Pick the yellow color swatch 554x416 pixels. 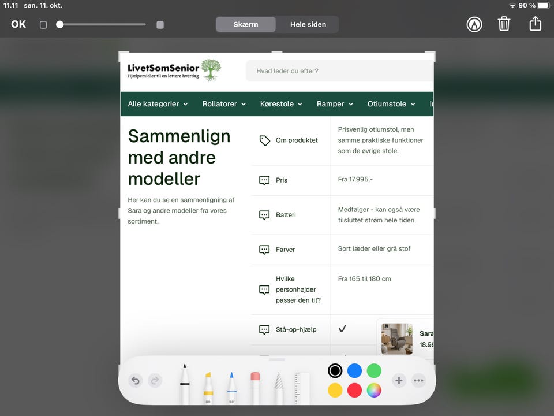coord(335,390)
